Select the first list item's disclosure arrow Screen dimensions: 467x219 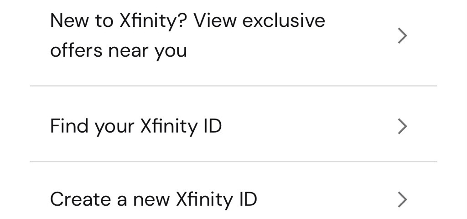[x=402, y=35]
